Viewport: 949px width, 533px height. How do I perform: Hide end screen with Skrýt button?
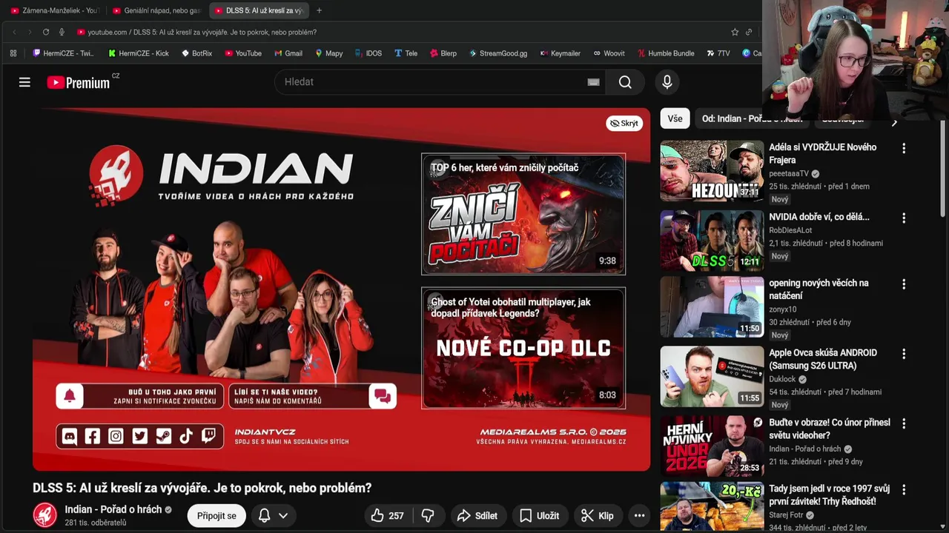pyautogui.click(x=624, y=123)
